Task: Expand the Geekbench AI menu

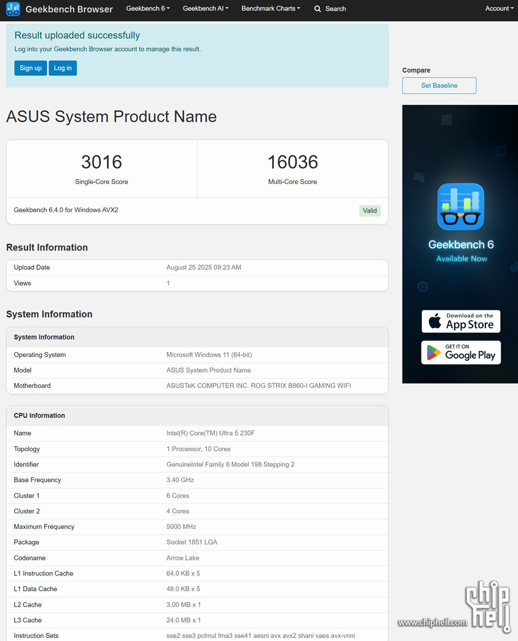Action: pos(206,8)
